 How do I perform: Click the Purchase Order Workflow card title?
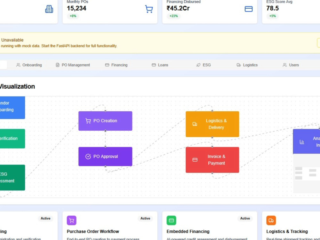point(93,231)
